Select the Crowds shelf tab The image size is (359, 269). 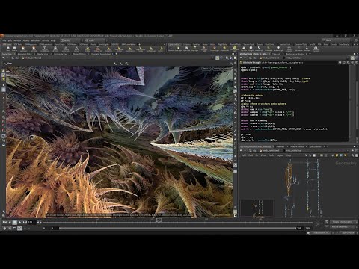334,44
